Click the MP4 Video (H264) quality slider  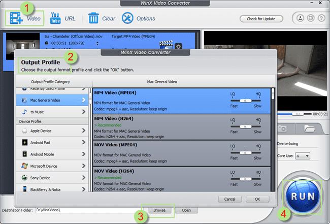point(246,126)
